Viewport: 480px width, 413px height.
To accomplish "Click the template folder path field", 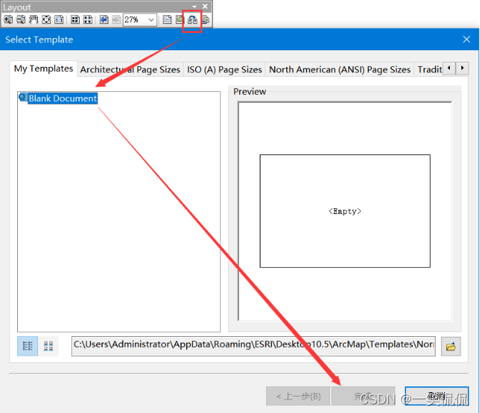I will click(x=253, y=346).
